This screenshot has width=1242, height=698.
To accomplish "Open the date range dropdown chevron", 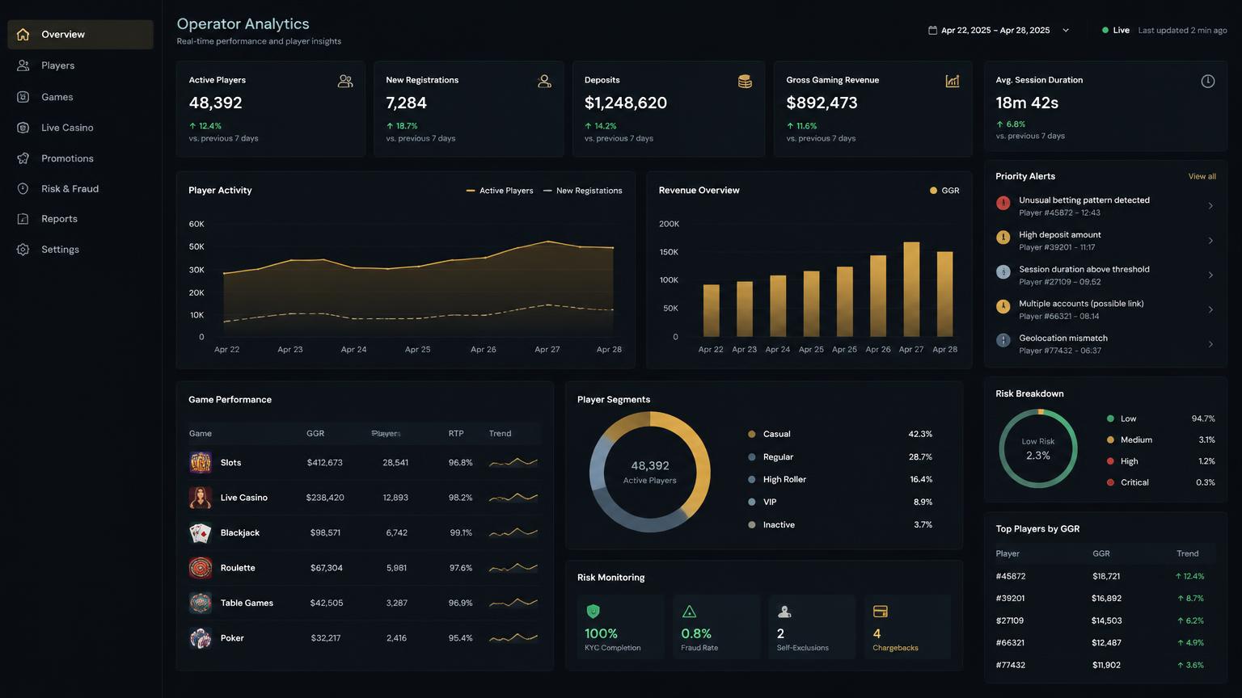I will coord(1066,31).
